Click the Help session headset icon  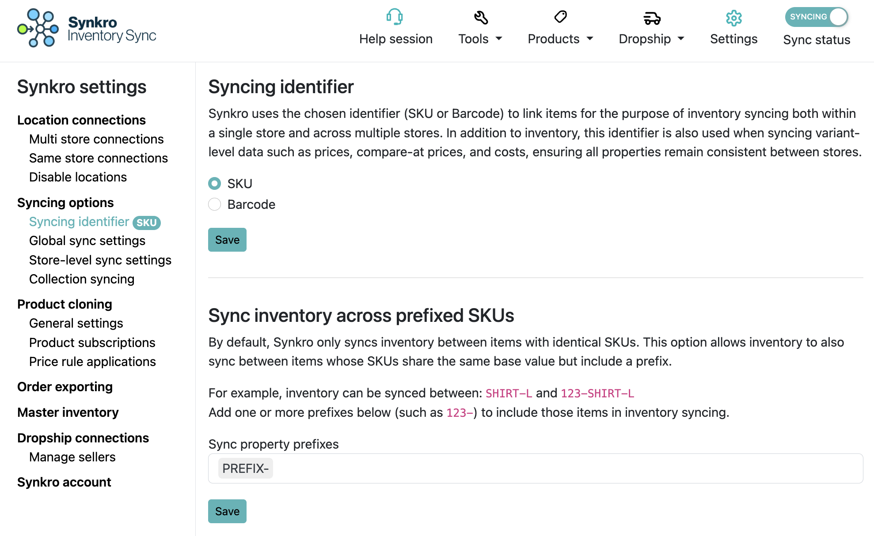coord(395,16)
